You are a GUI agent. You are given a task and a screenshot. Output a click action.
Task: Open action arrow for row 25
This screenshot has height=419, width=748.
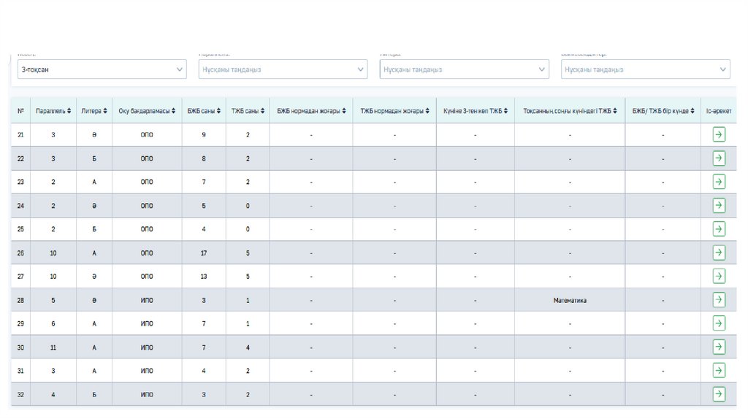pyautogui.click(x=719, y=229)
